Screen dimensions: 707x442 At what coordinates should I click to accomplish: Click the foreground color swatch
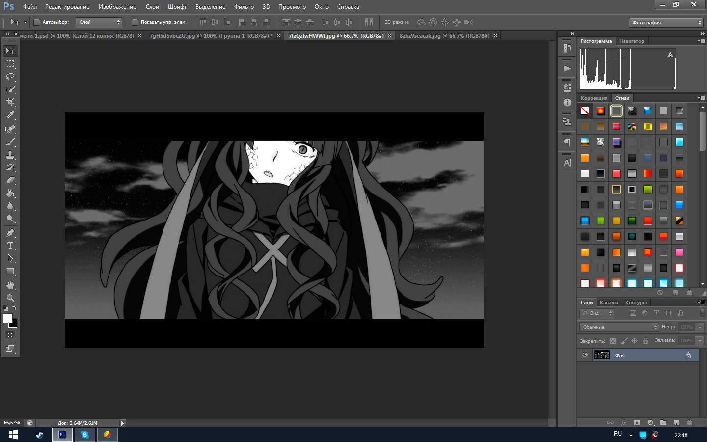point(7,318)
